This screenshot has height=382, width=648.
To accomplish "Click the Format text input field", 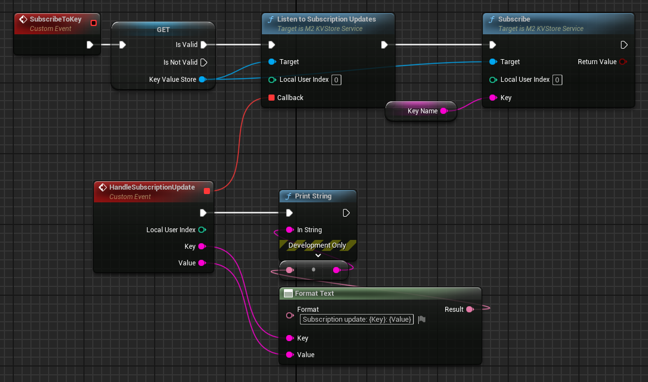I will (357, 320).
